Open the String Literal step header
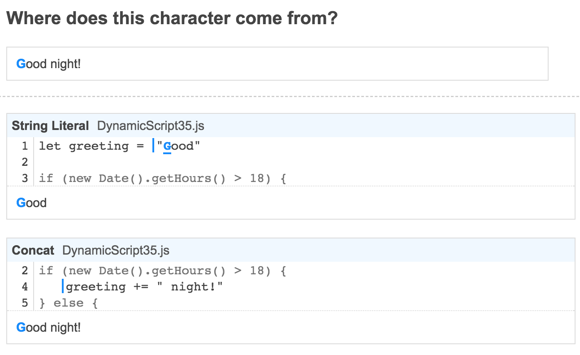Screen dimensions: 580x355 (50, 126)
